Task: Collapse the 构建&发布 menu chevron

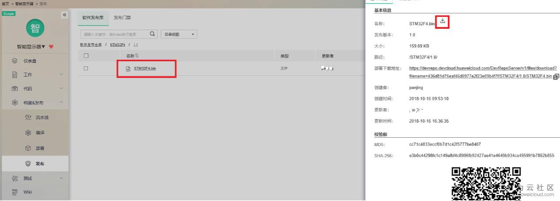Action: point(61,103)
